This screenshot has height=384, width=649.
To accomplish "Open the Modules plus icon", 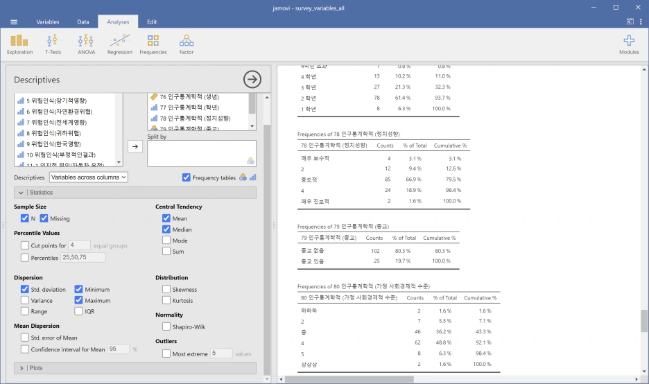I will tap(629, 44).
